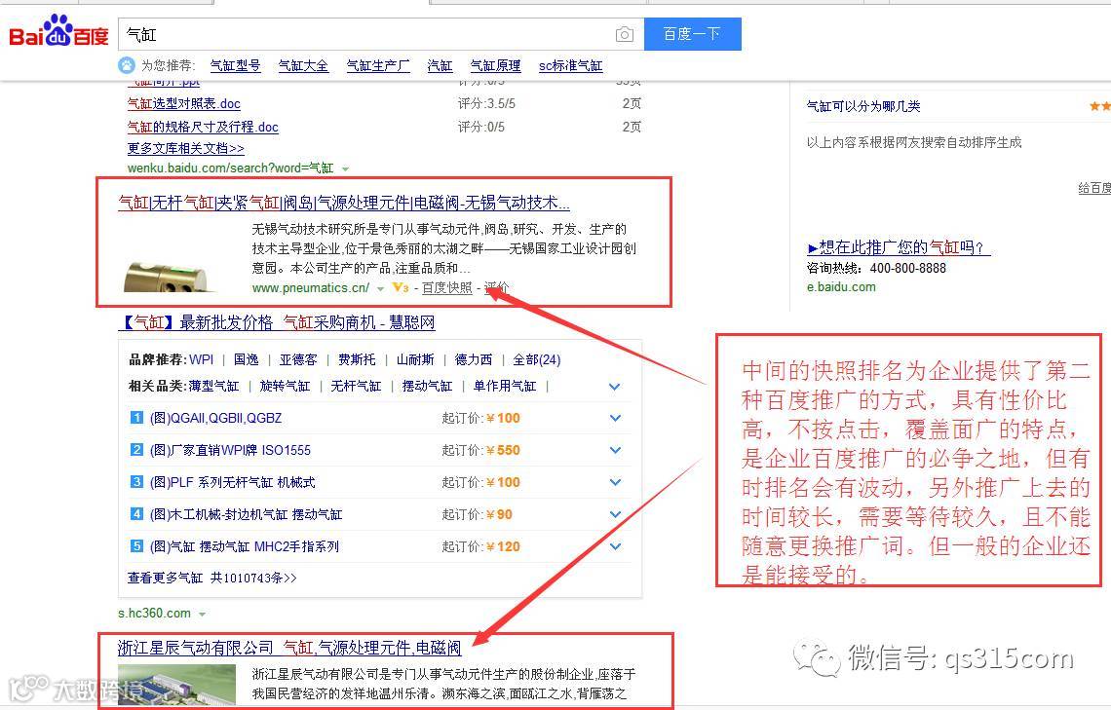Viewport: 1111px width, 710px height.
Task: Click 更多文库相关文档>> link
Action: tap(185, 148)
